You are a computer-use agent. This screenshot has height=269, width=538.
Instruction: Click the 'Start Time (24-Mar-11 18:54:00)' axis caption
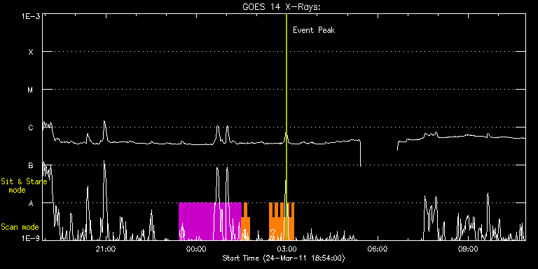tap(284, 258)
